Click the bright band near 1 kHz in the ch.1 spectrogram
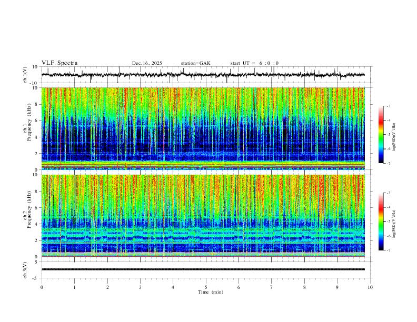 (203, 163)
